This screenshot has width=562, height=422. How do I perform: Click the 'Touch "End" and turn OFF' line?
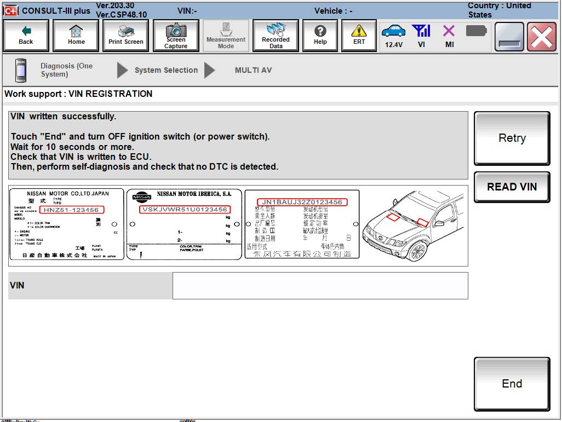coord(140,137)
